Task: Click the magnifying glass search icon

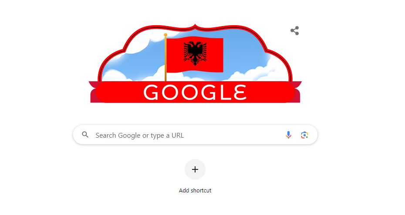Action: coord(85,134)
